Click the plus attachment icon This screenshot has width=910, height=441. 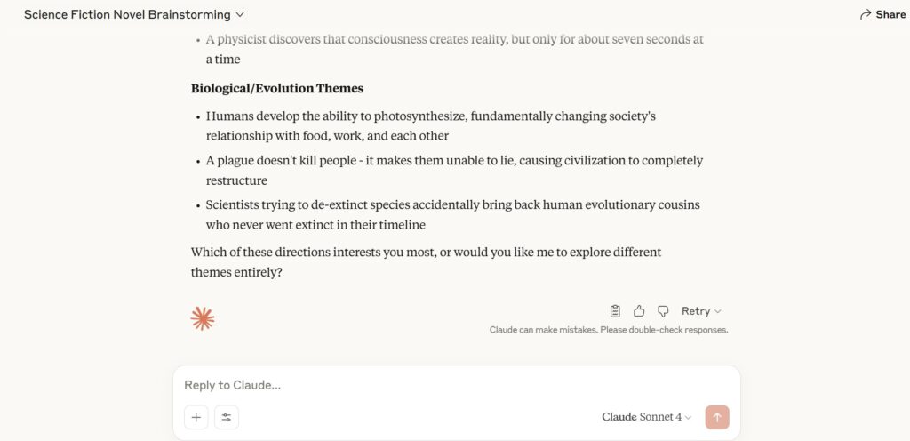point(196,417)
